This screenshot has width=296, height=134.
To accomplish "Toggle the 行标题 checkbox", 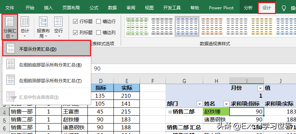I will [x=75, y=22].
